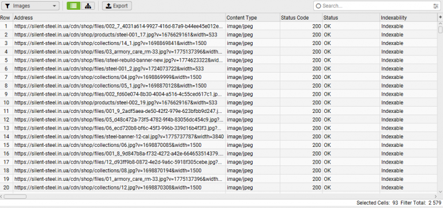The image size is (443, 208).
Task: Add column with plus icon
Action: pos(440,17)
